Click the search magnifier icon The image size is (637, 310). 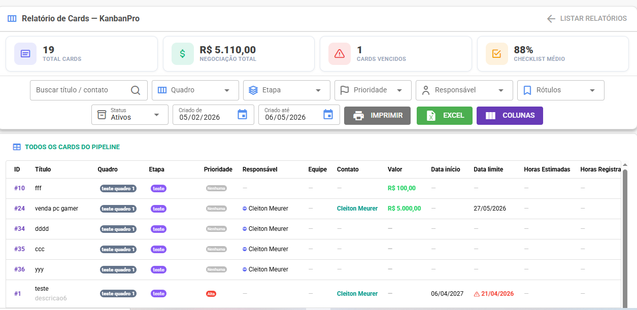(x=136, y=90)
